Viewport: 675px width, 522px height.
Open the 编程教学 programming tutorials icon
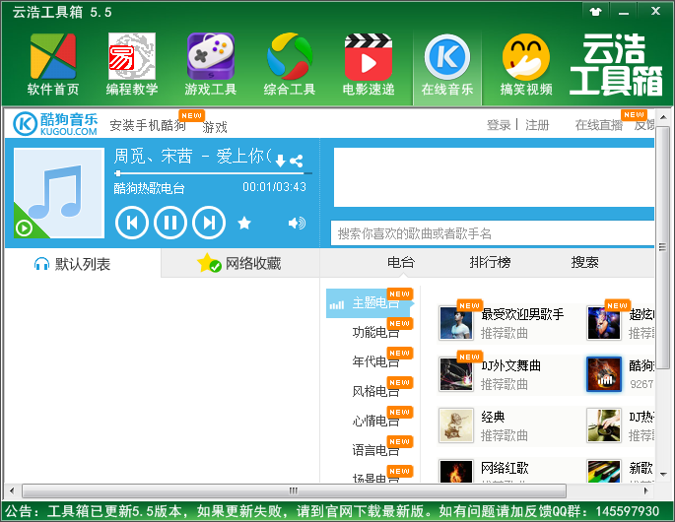132,65
